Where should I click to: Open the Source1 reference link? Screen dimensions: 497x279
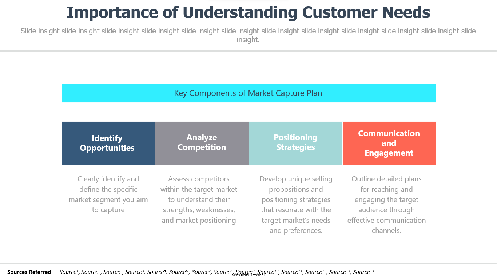click(x=69, y=272)
